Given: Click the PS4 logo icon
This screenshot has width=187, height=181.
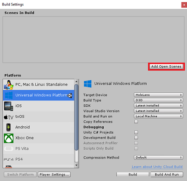Looking at the screenshot, I should pos(8,159).
